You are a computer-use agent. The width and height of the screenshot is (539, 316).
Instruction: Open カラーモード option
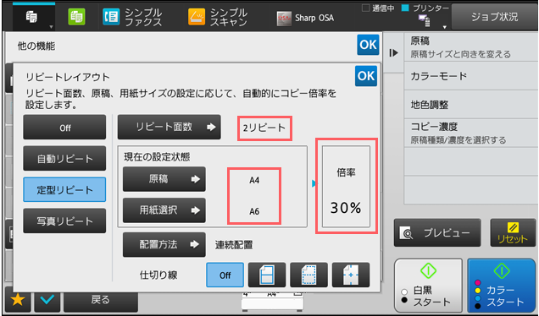point(471,76)
